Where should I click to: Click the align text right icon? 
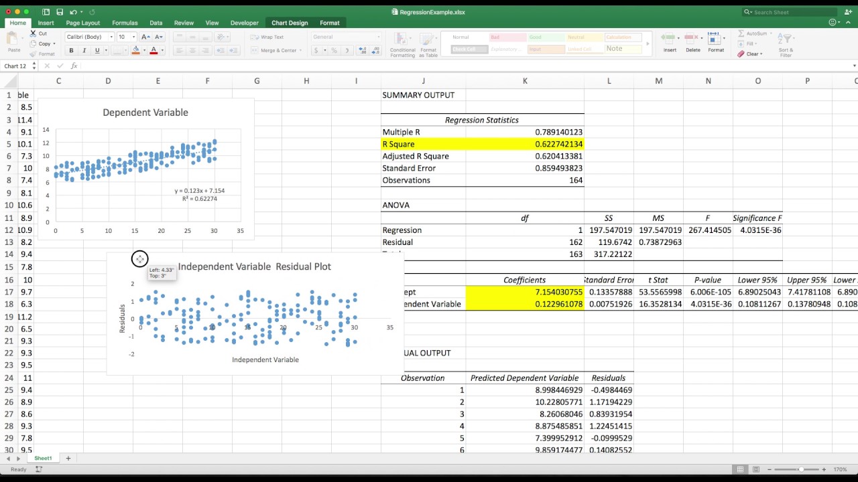(206, 50)
